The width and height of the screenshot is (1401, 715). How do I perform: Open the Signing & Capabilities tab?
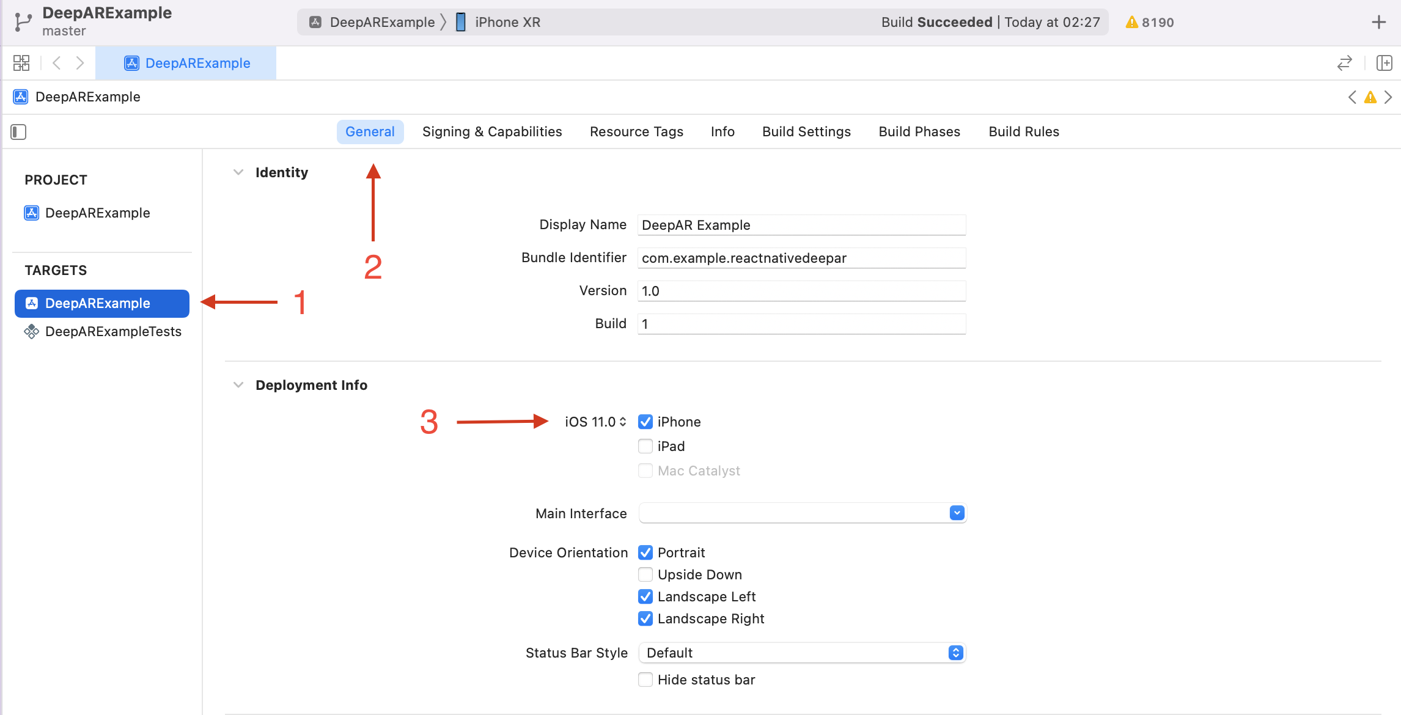492,132
